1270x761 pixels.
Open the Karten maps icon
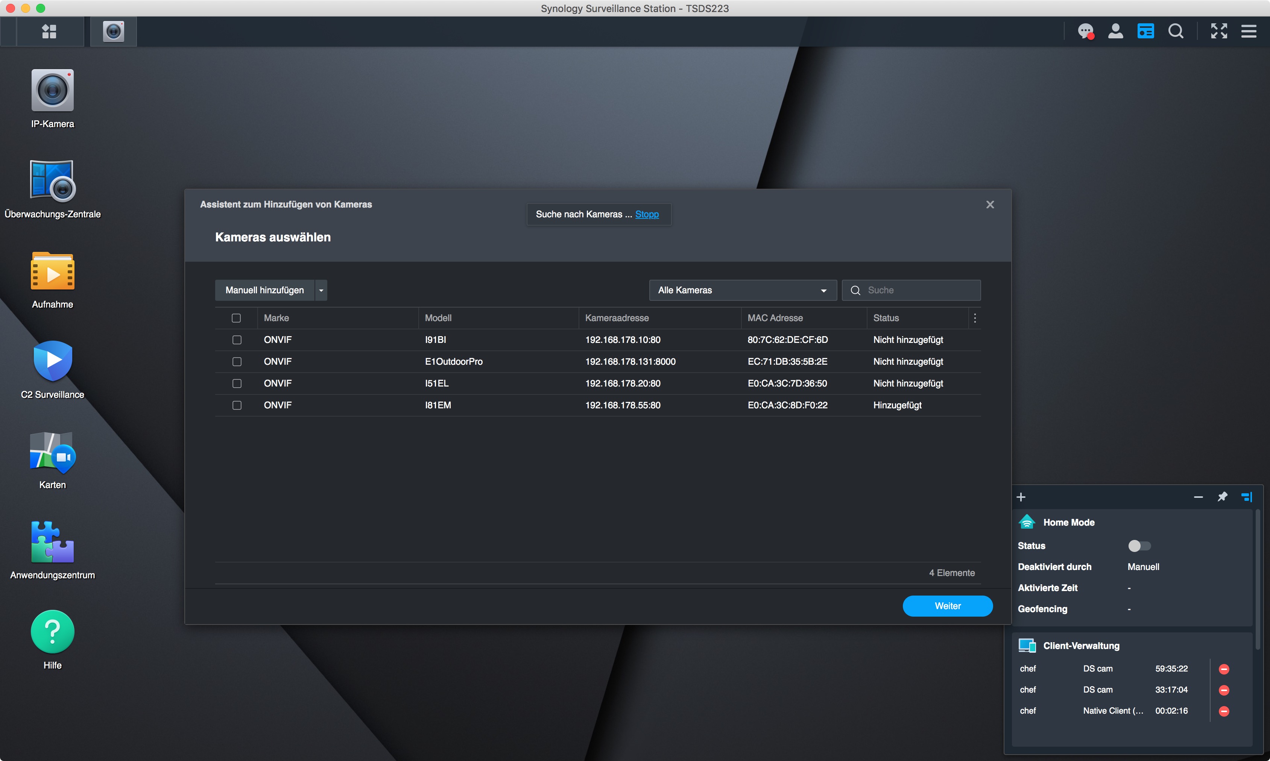[52, 452]
